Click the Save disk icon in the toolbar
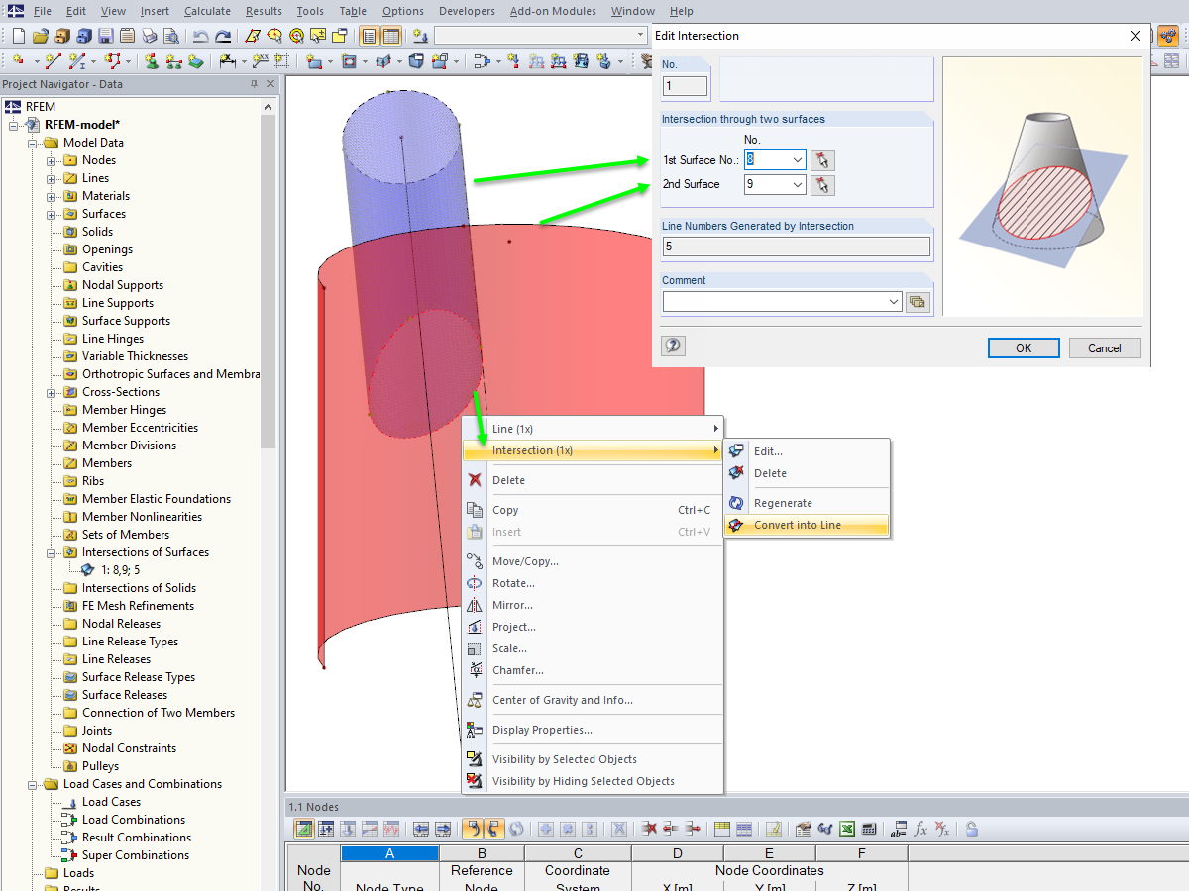The image size is (1189, 891). 105,36
